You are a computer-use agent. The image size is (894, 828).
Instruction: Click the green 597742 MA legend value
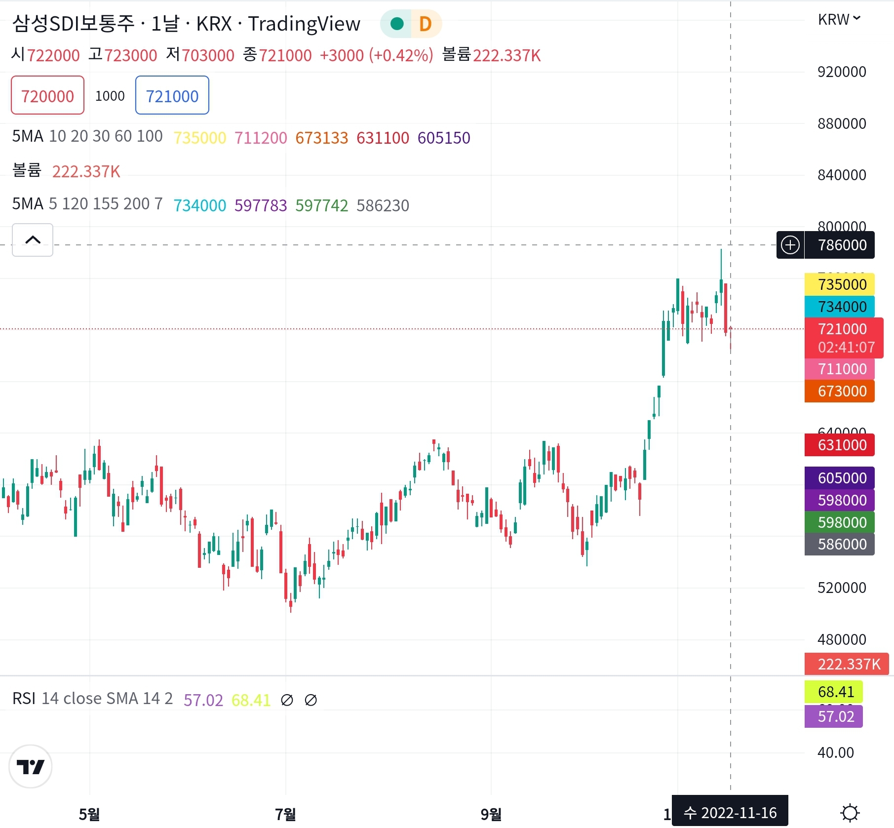click(x=322, y=205)
